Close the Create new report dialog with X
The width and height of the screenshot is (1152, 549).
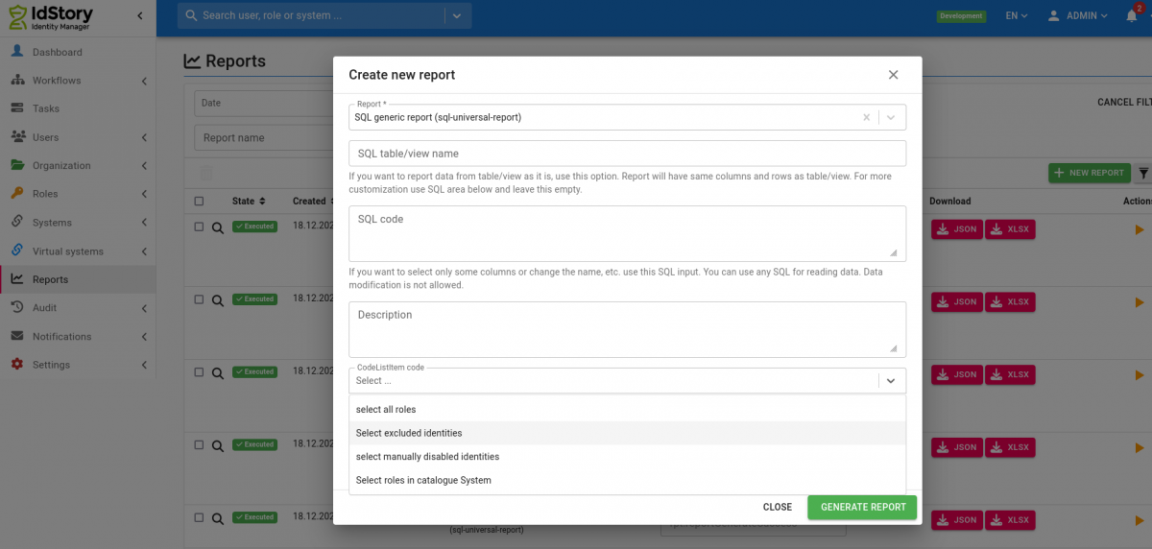point(894,75)
